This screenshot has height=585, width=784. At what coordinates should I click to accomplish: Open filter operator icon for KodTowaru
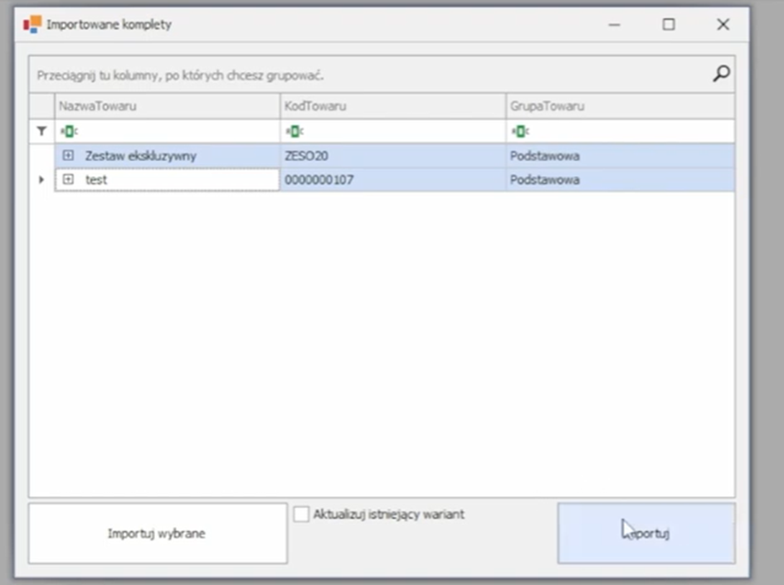tap(293, 131)
